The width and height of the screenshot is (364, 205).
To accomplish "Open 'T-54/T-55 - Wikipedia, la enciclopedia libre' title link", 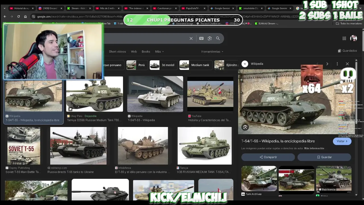I will click(278, 141).
